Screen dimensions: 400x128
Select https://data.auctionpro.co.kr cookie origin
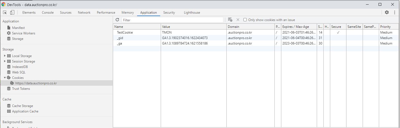[x=36, y=83]
